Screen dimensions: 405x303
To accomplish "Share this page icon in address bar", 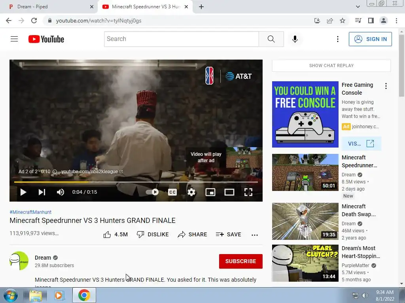I will pyautogui.click(x=330, y=21).
